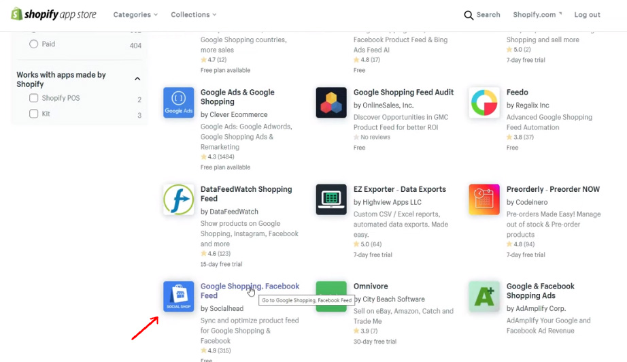Click 'by OnlineSales, Inc.' developer text
Image resolution: width=627 pixels, height=362 pixels.
pyautogui.click(x=384, y=105)
